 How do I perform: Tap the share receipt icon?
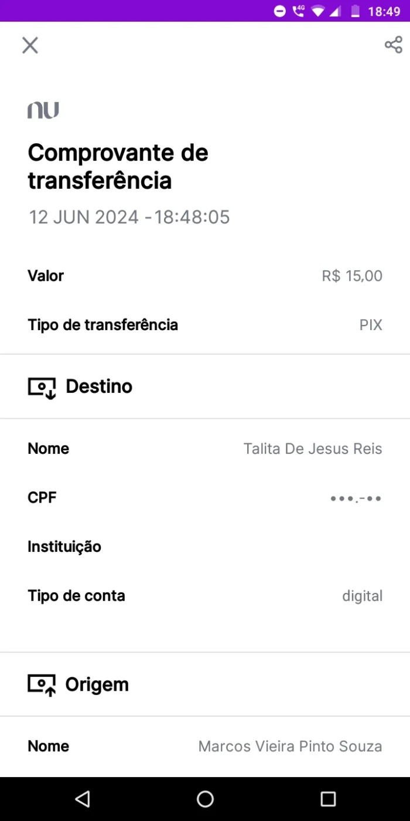click(x=393, y=45)
